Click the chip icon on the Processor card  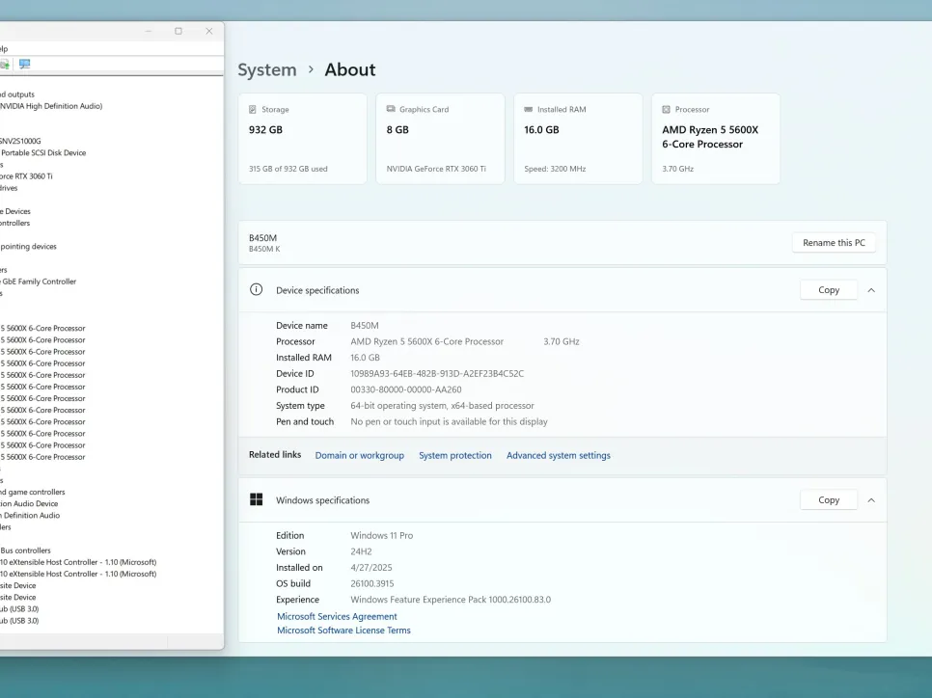pos(667,109)
